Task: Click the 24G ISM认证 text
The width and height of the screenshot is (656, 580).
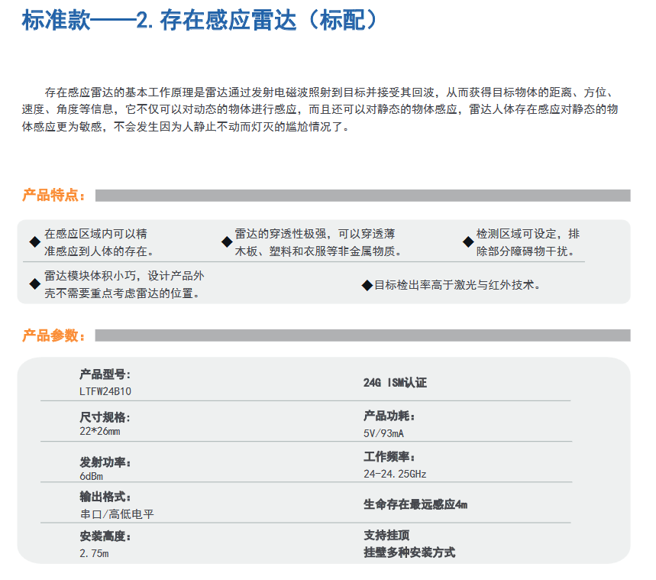Action: [395, 382]
